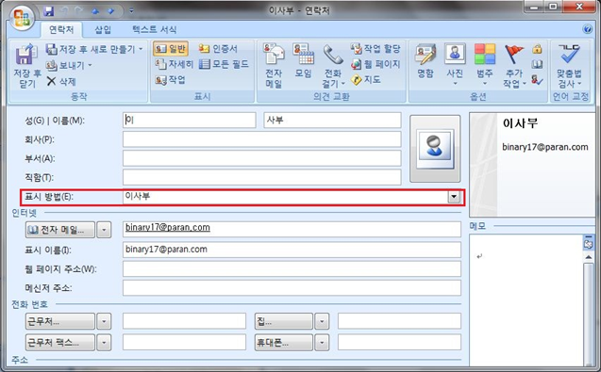Click the 부서 department field
Screen dimensions: 601x372
tap(261, 158)
